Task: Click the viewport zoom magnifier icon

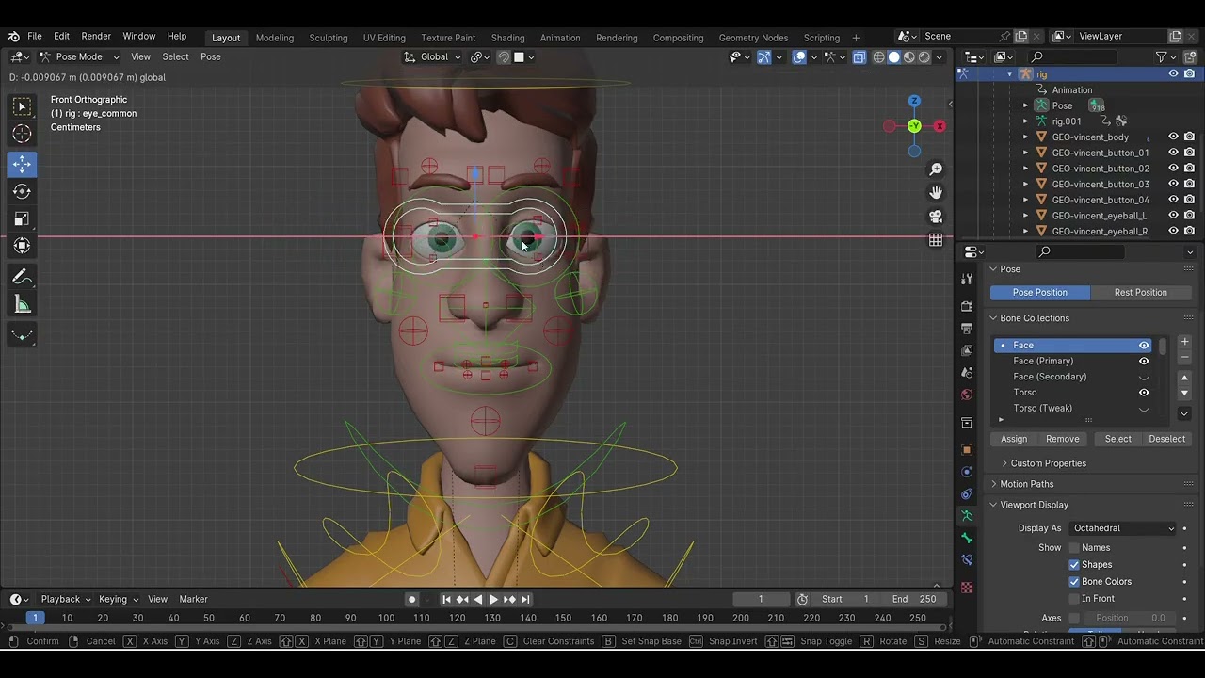Action: (x=936, y=169)
